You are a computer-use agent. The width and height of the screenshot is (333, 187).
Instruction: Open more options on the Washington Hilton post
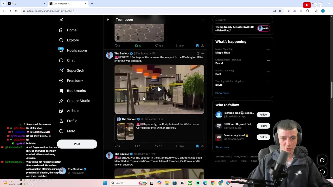pos(203,54)
